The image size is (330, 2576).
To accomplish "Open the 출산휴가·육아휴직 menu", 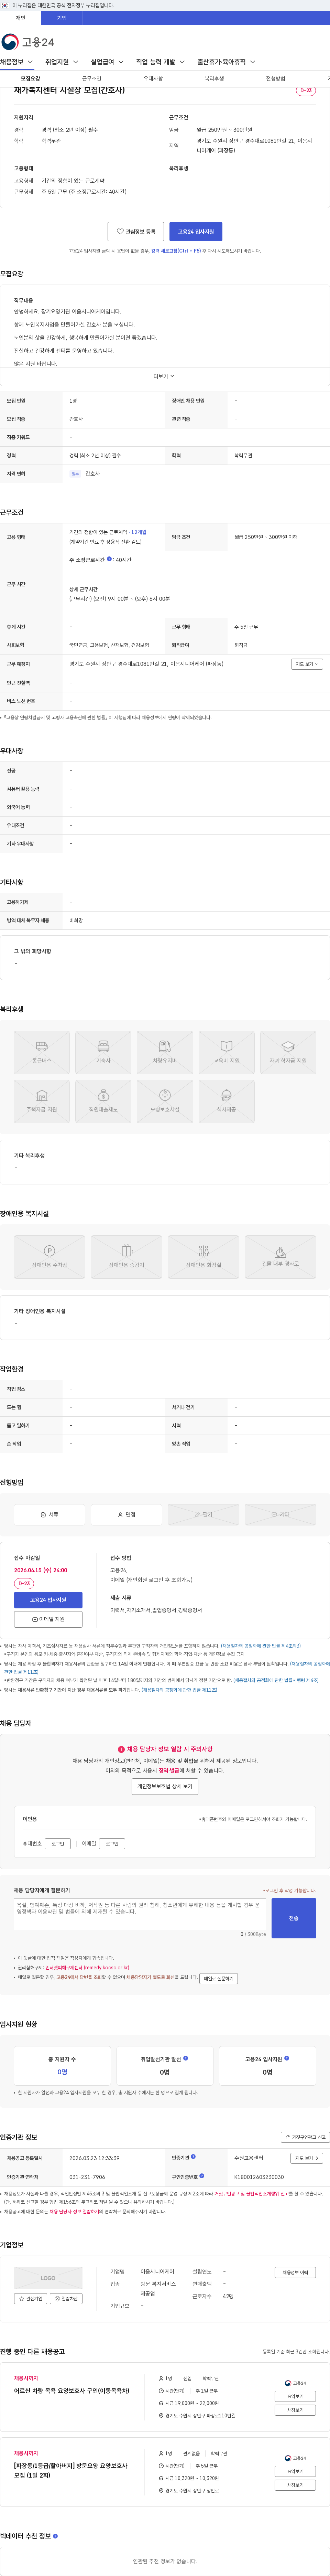I will tap(225, 62).
